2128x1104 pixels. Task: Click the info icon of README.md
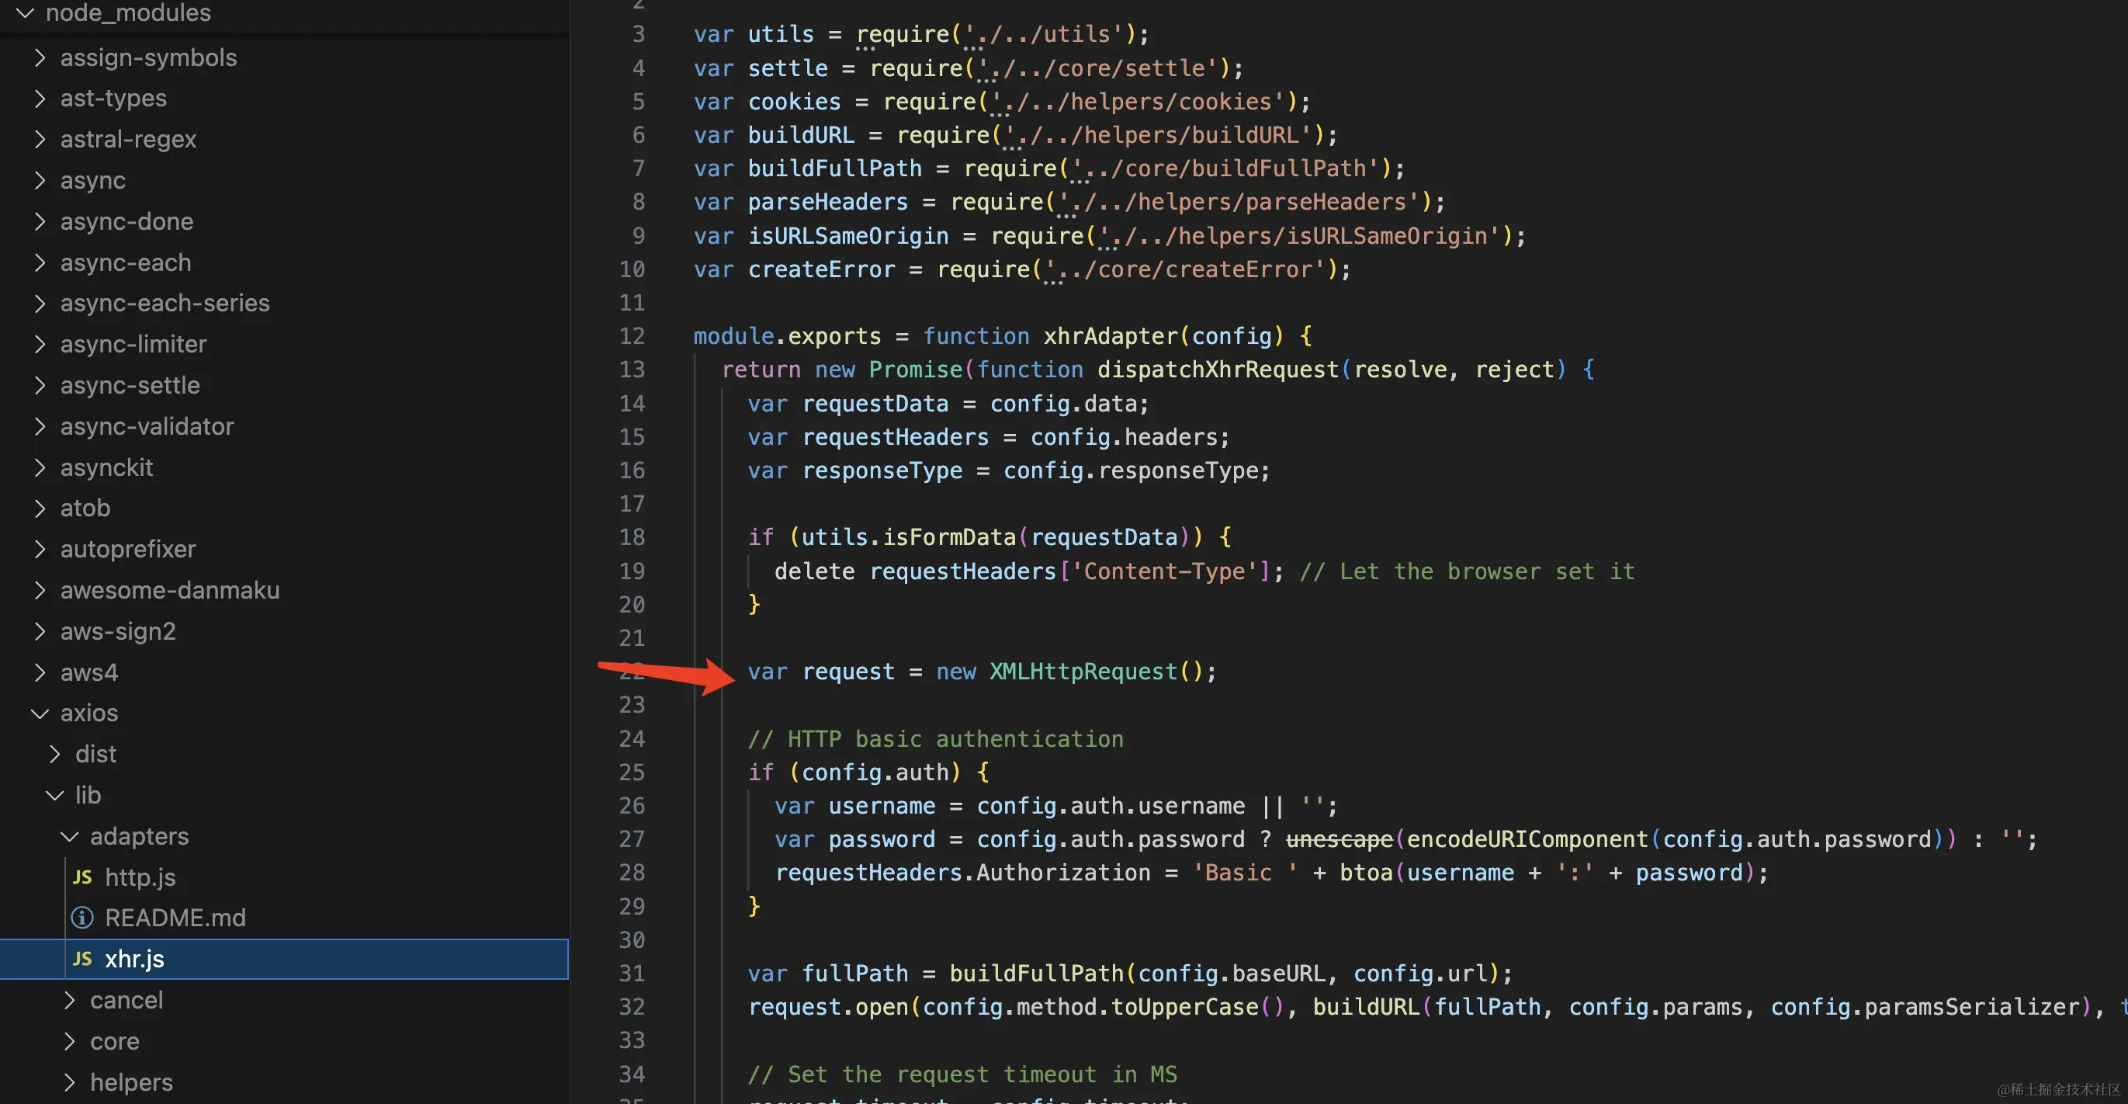point(82,917)
